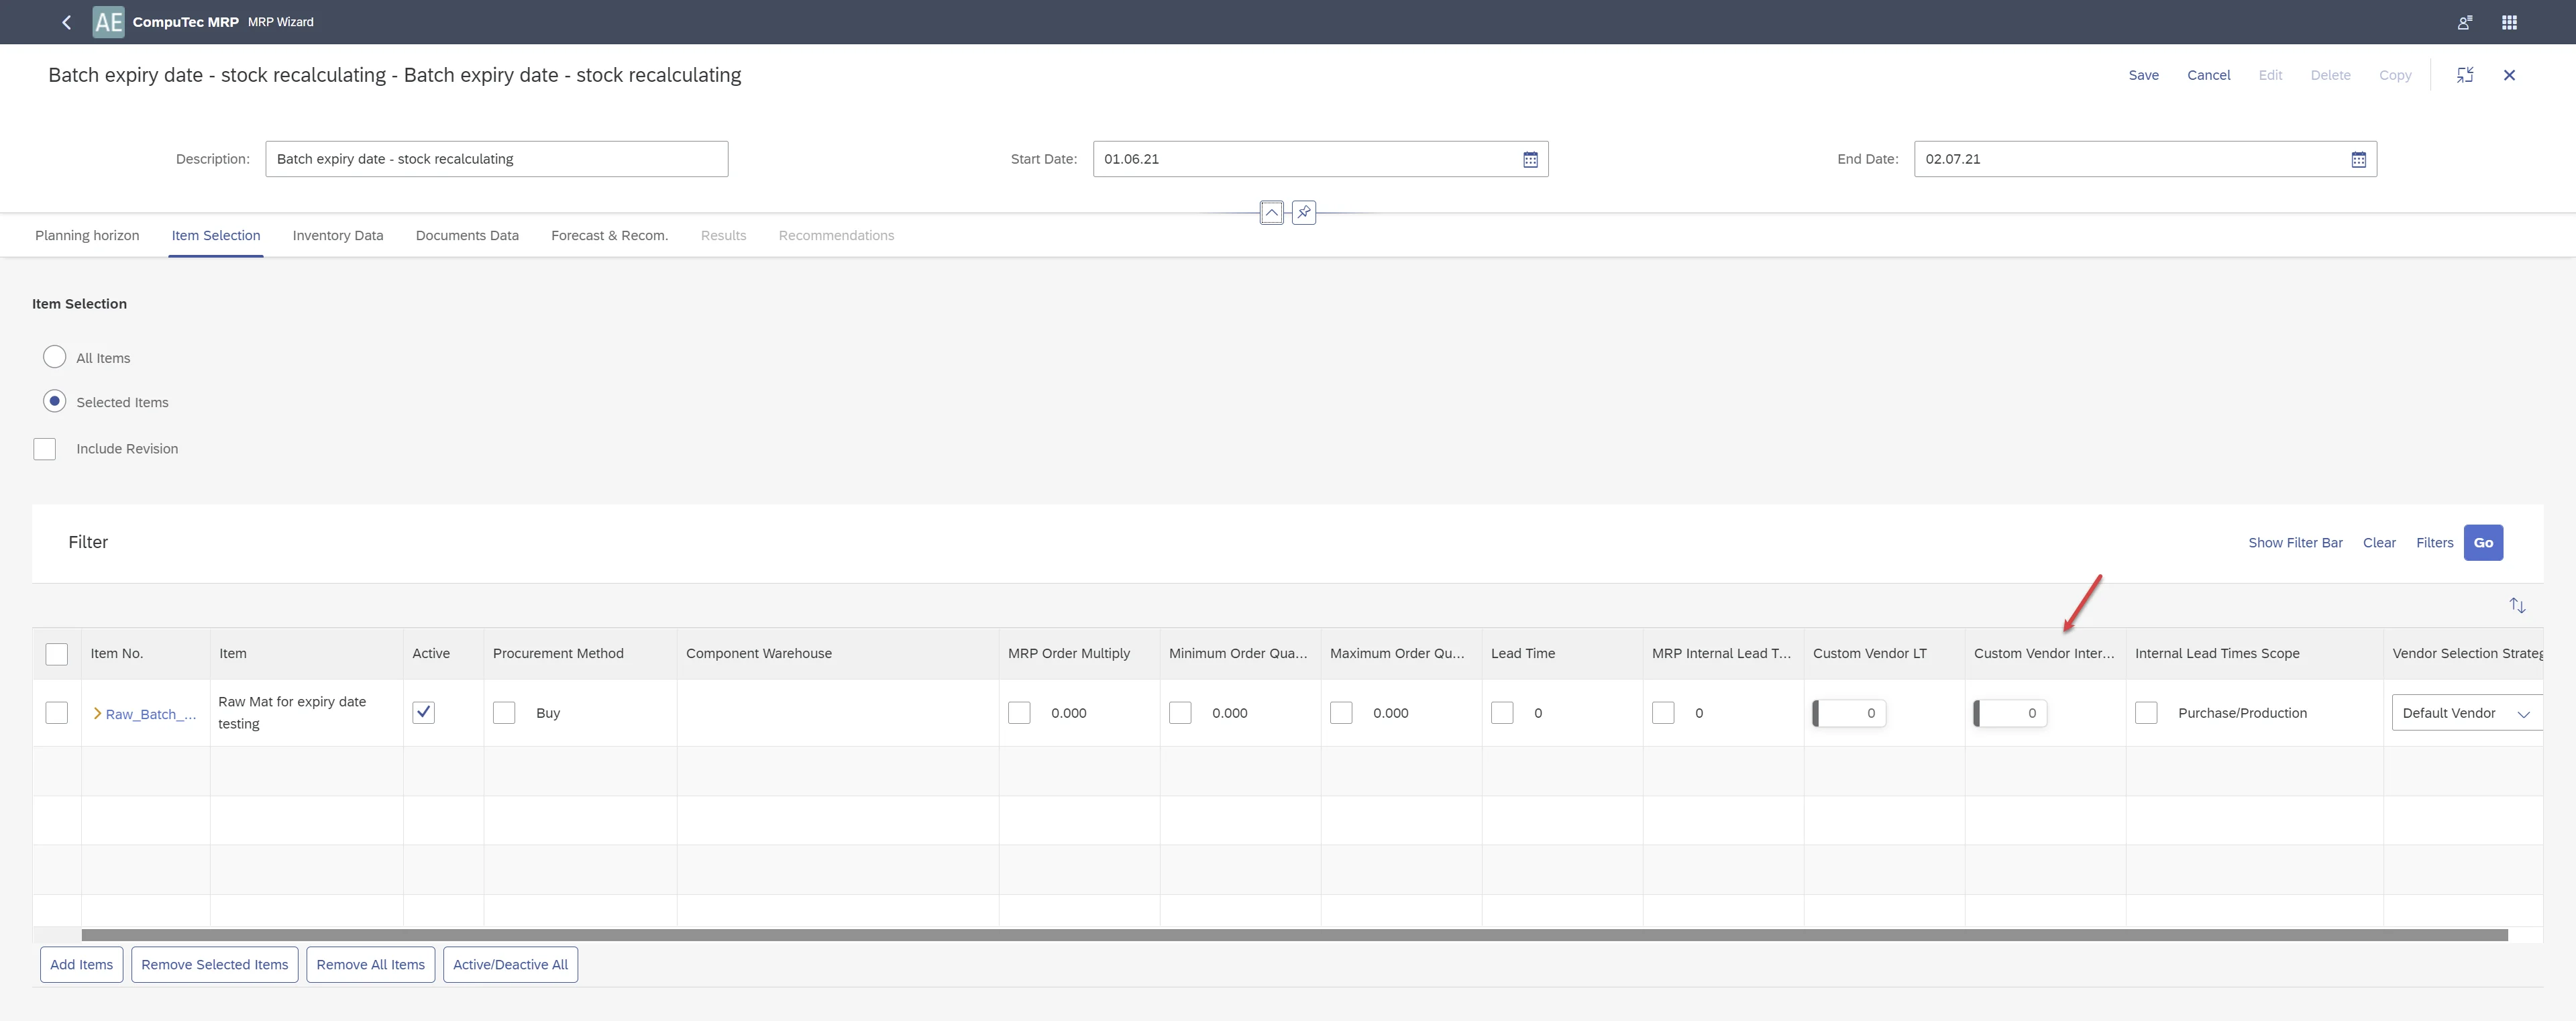Switch to Inventory Data tab
The image size is (2576, 1021).
337,235
